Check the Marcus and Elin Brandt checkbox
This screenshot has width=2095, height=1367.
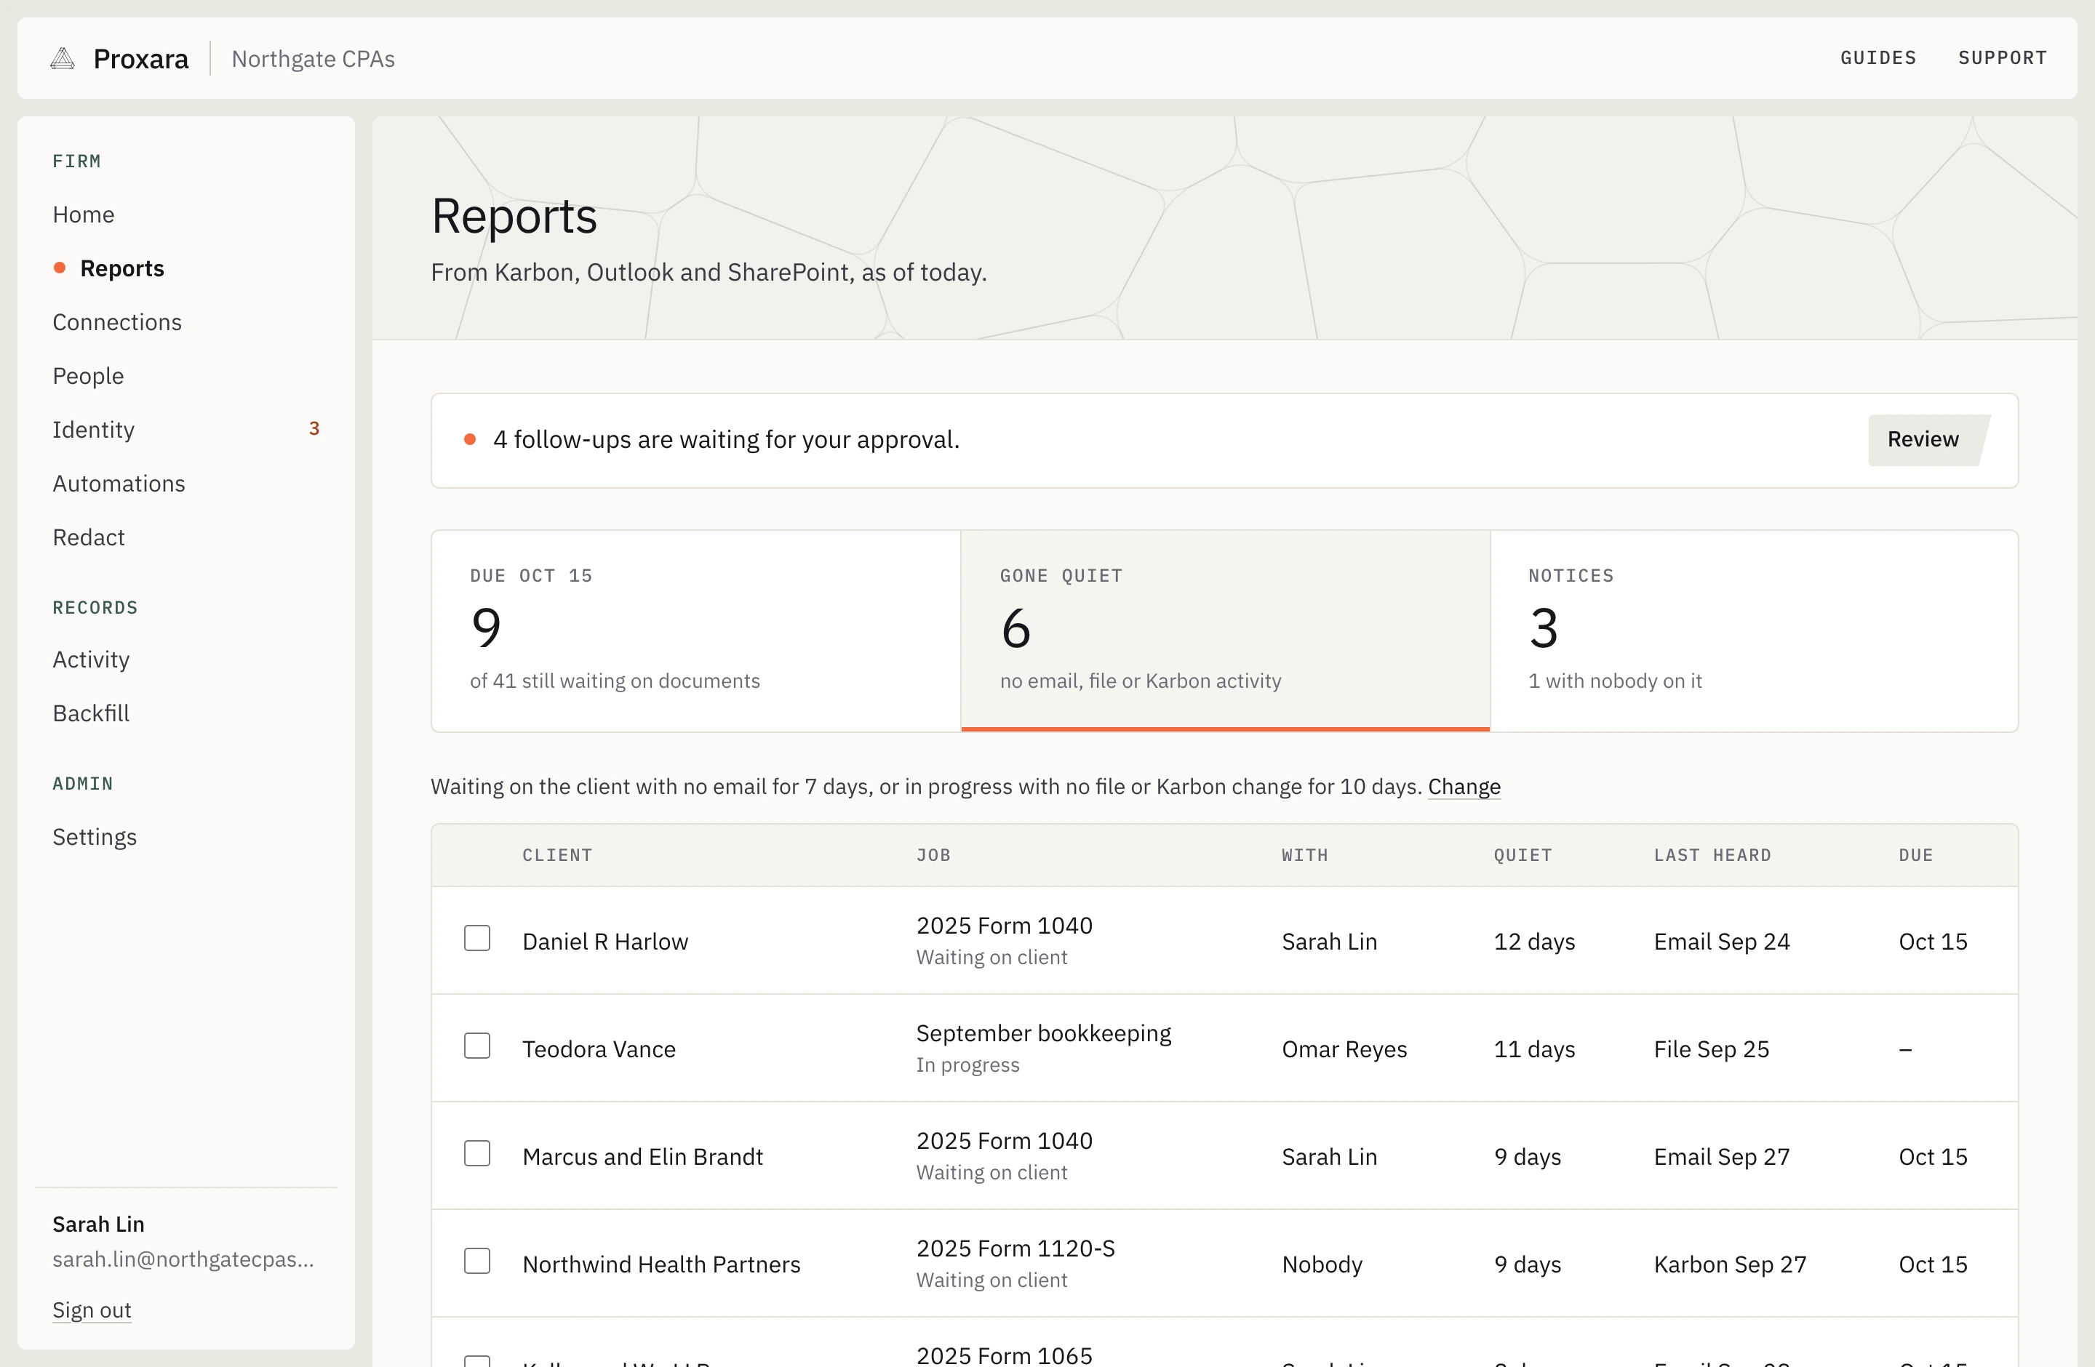click(477, 1152)
